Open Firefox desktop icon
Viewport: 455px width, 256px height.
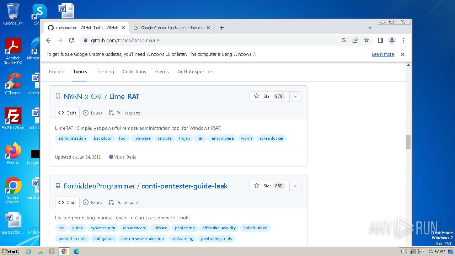tap(13, 154)
